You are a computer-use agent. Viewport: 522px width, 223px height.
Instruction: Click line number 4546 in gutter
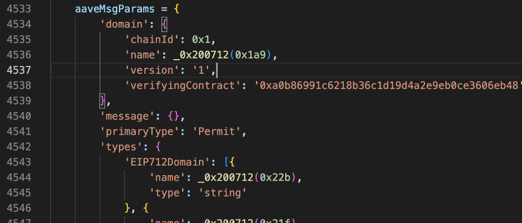19,208
